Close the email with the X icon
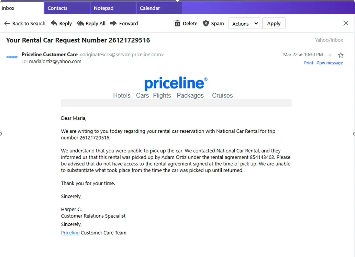Image resolution: width=355 pixels, height=257 pixels. tap(346, 23)
